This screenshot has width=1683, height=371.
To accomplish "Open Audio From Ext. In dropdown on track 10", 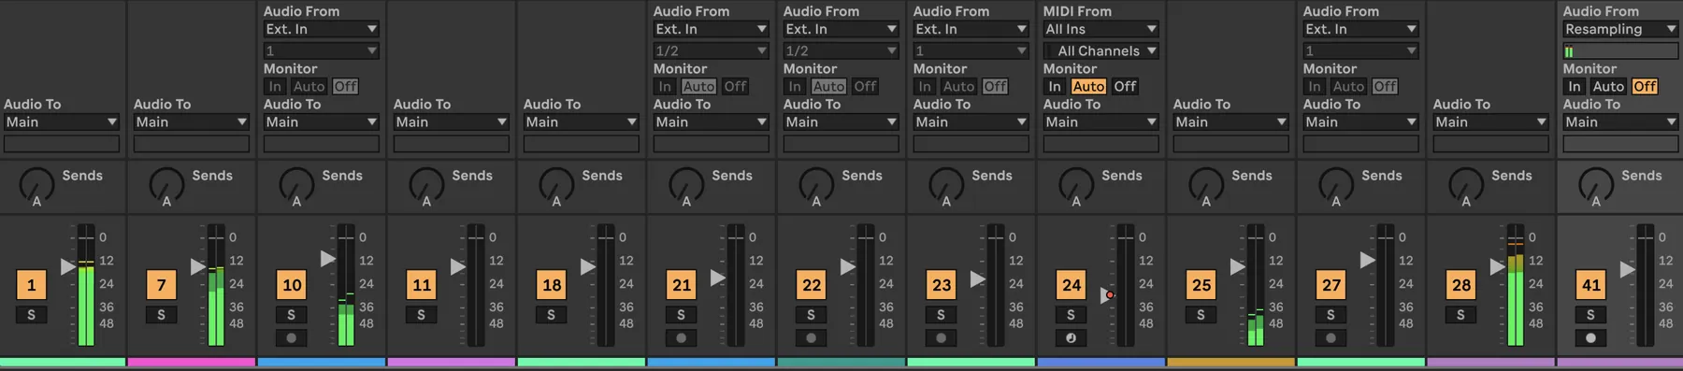I will [x=322, y=29].
